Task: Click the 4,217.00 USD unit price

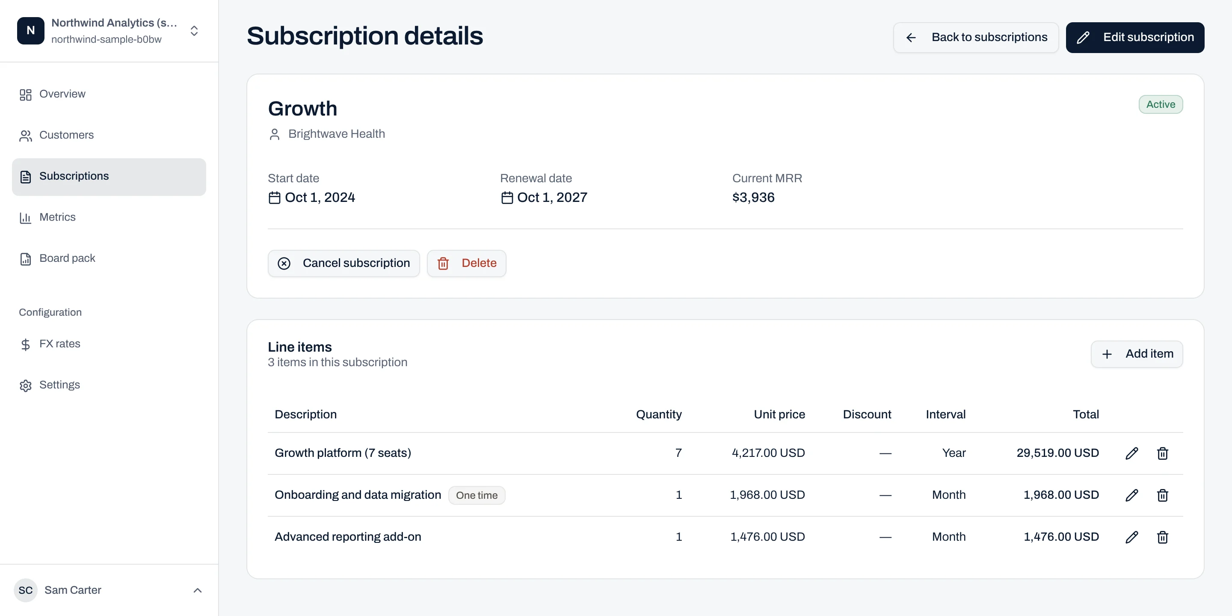Action: click(x=768, y=453)
